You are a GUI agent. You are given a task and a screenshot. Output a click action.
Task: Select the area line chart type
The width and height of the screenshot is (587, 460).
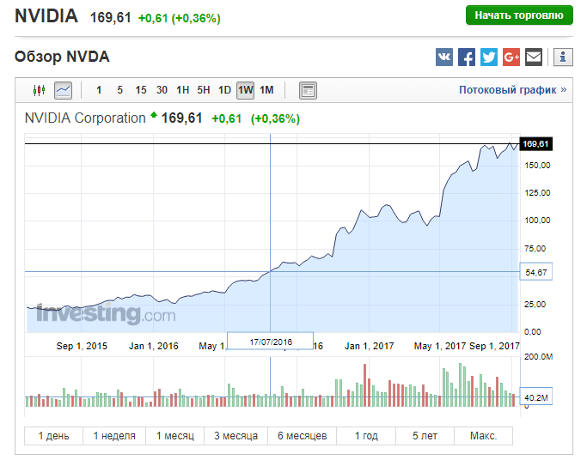63,90
